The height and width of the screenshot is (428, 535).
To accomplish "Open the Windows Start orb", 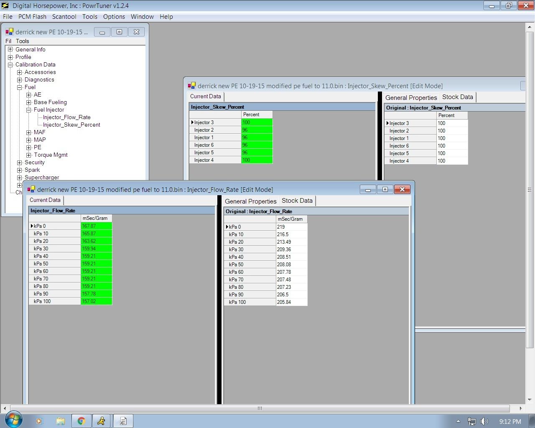I will click(13, 420).
